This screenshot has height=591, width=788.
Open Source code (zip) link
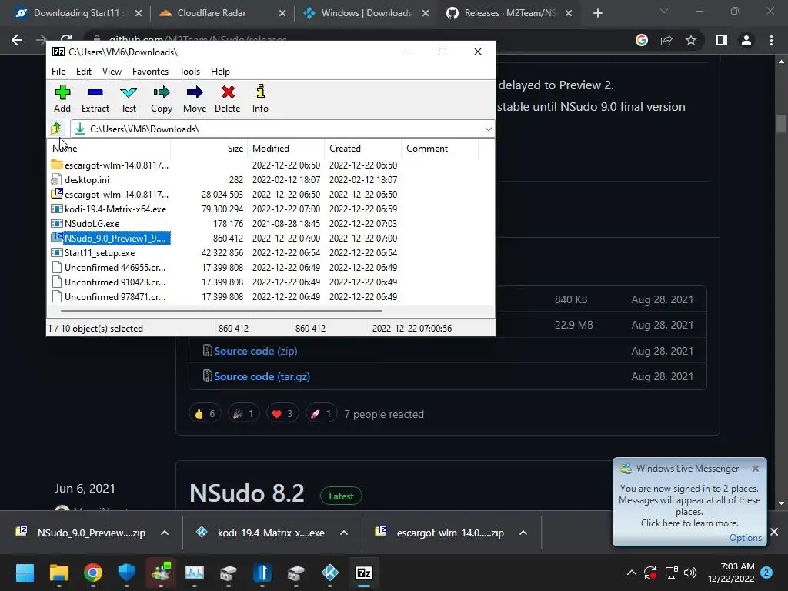255,351
